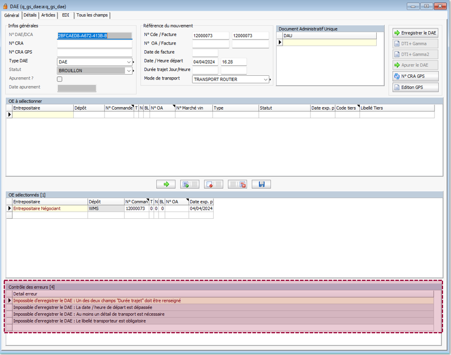Click the N° CRA input field
This screenshot has width=451, height=355.
tap(94, 44)
